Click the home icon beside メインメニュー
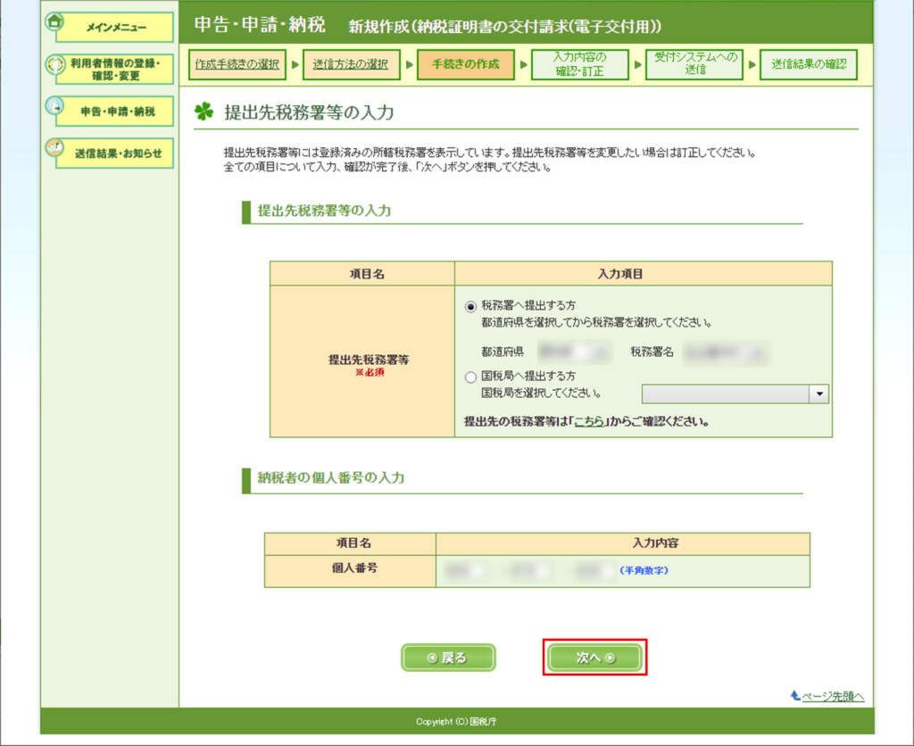This screenshot has height=746, width=914. click(54, 21)
